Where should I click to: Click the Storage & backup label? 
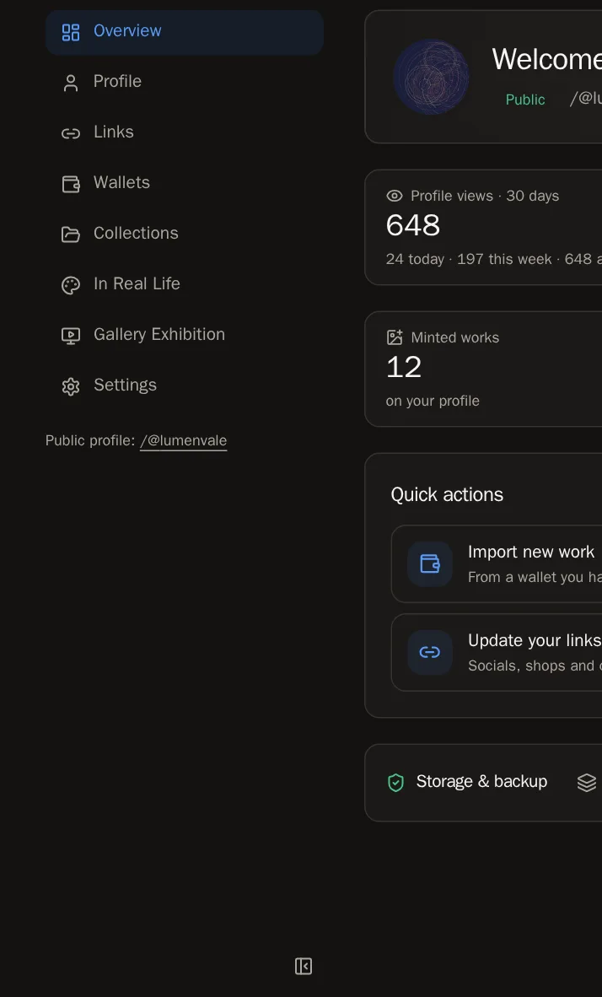coord(481,781)
